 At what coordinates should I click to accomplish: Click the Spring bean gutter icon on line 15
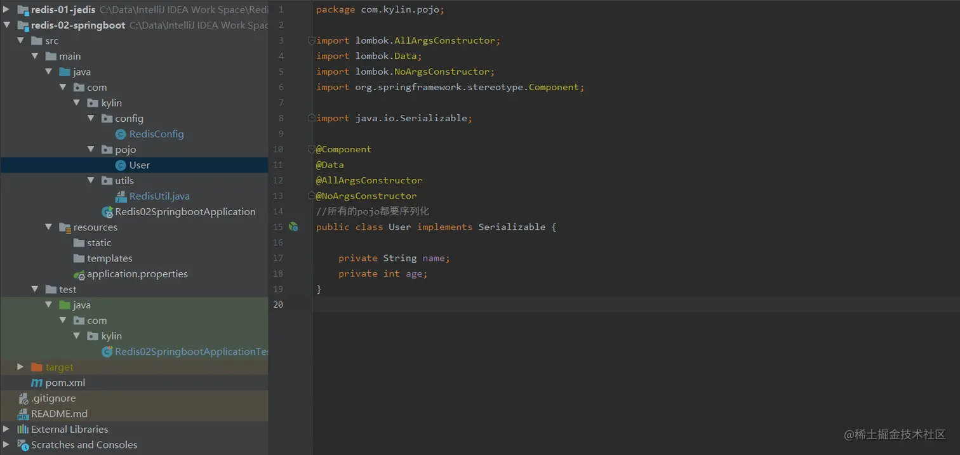(x=293, y=227)
